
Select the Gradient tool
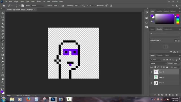[x=3, y=55]
